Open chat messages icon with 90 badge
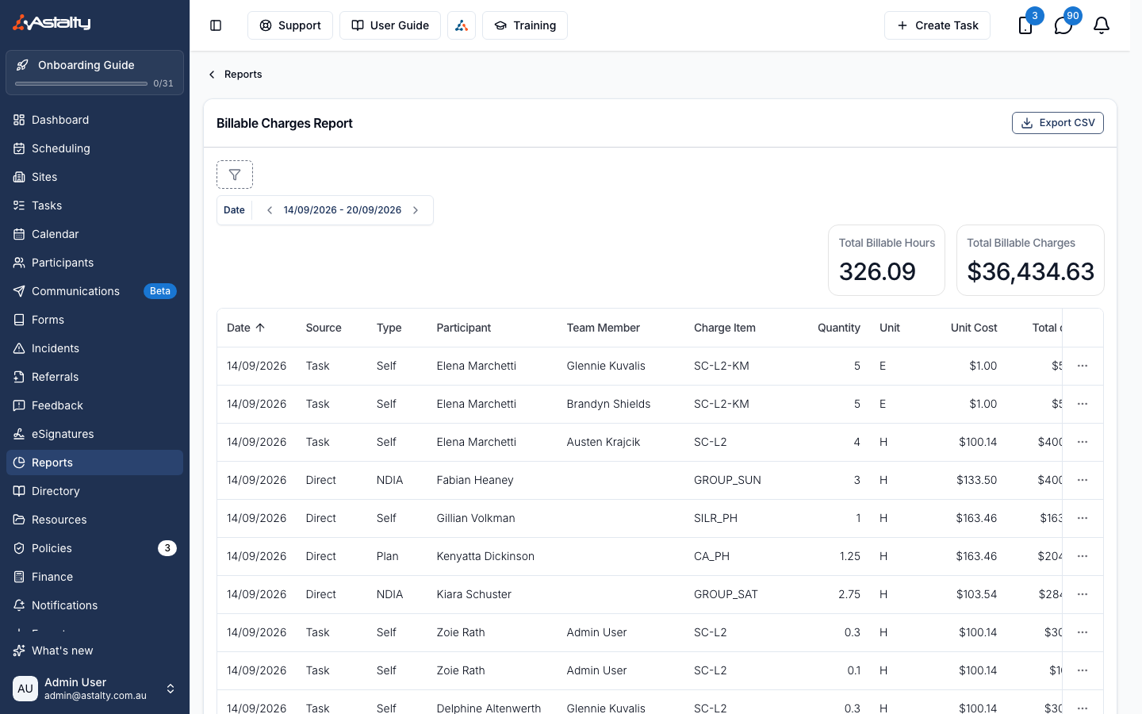Viewport: 1142px width, 714px height. (1063, 25)
